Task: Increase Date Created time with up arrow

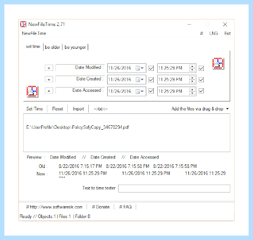Action: click(x=192, y=78)
